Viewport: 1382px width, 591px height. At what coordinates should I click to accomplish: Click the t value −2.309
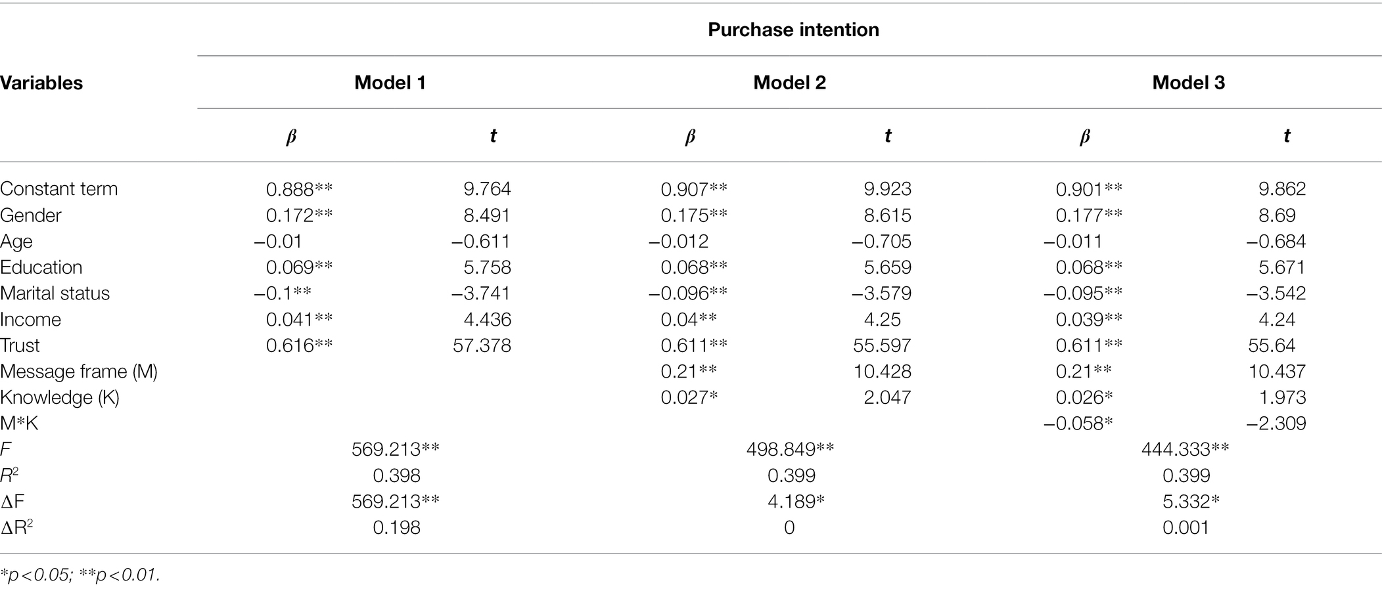tap(1276, 424)
